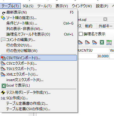114x116 pixels.
Task: Open the ウインドウ(W) menu
Action: 82,6
